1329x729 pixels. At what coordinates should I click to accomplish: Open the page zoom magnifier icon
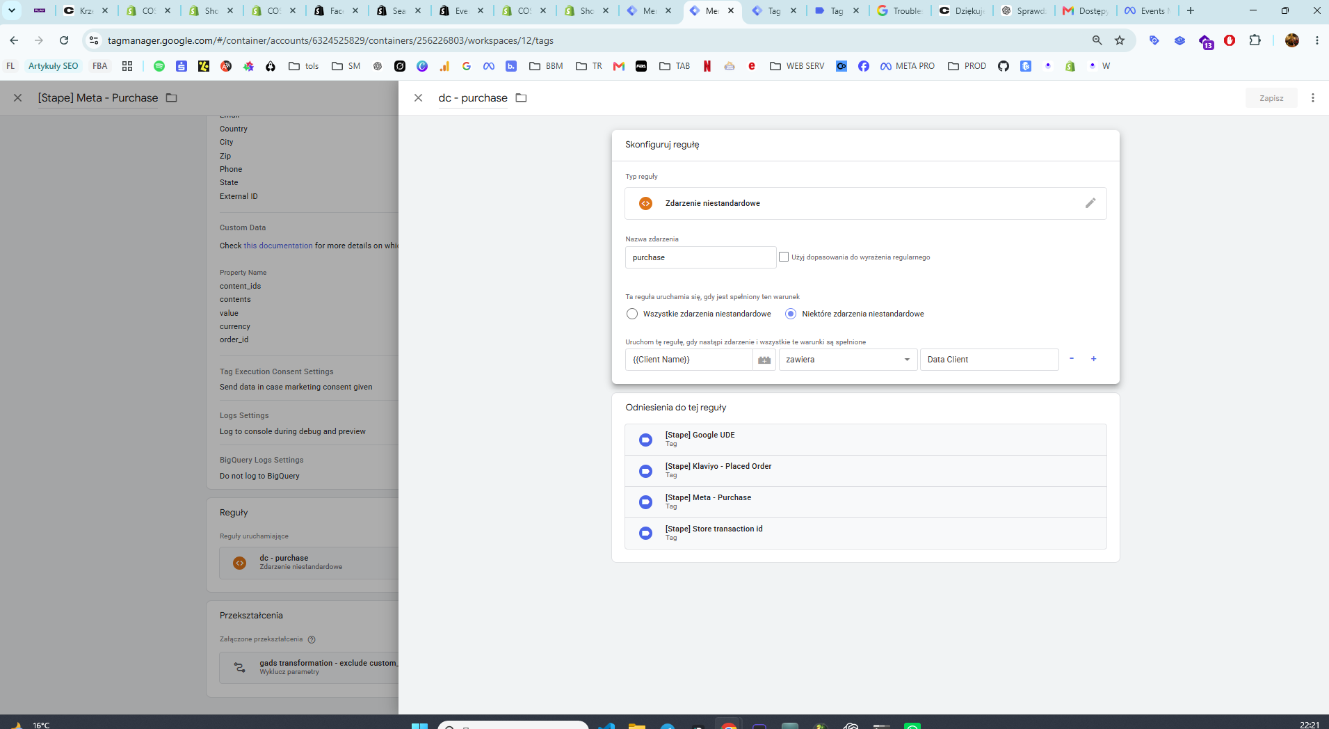[x=1097, y=40]
